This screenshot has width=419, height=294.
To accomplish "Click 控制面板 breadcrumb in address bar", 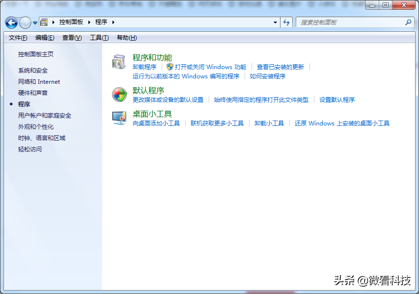I will tap(71, 22).
